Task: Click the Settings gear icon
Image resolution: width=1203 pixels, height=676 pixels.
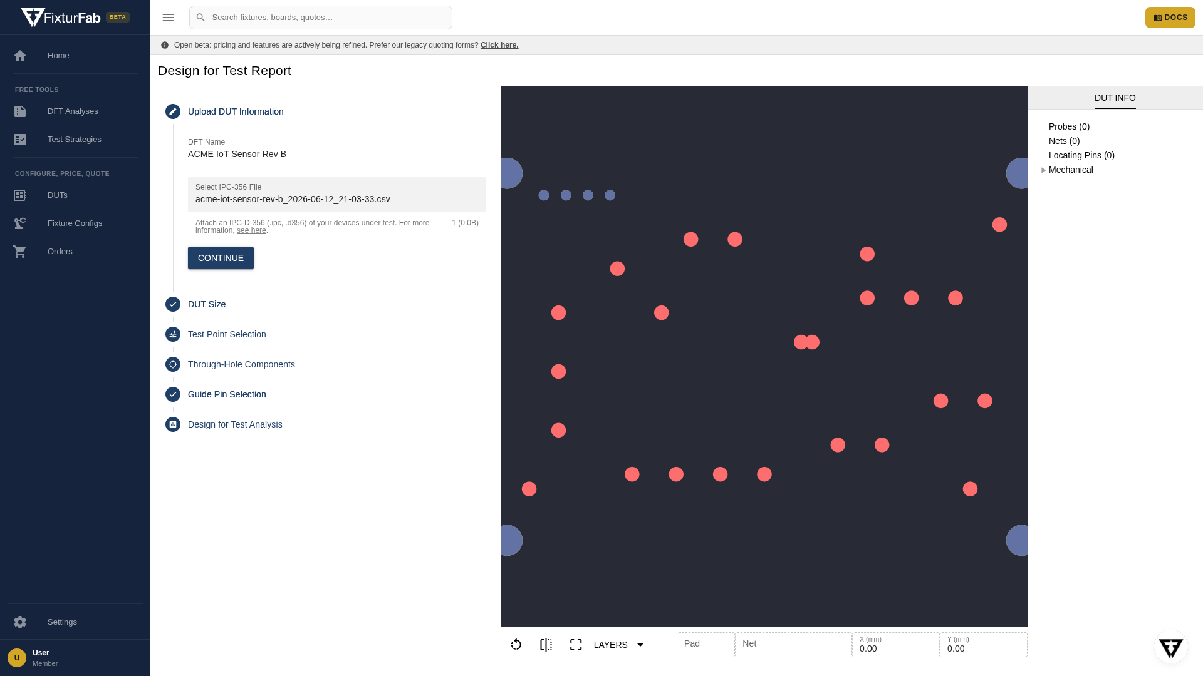Action: click(x=20, y=622)
